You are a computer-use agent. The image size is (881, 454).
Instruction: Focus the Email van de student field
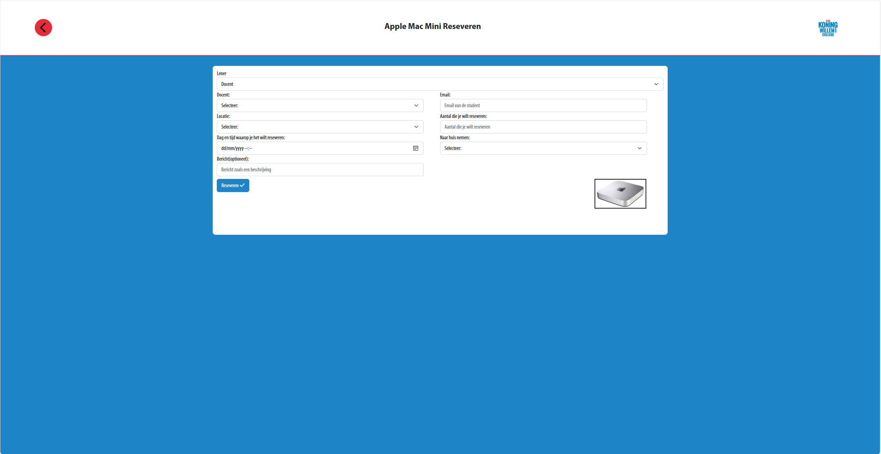[543, 105]
